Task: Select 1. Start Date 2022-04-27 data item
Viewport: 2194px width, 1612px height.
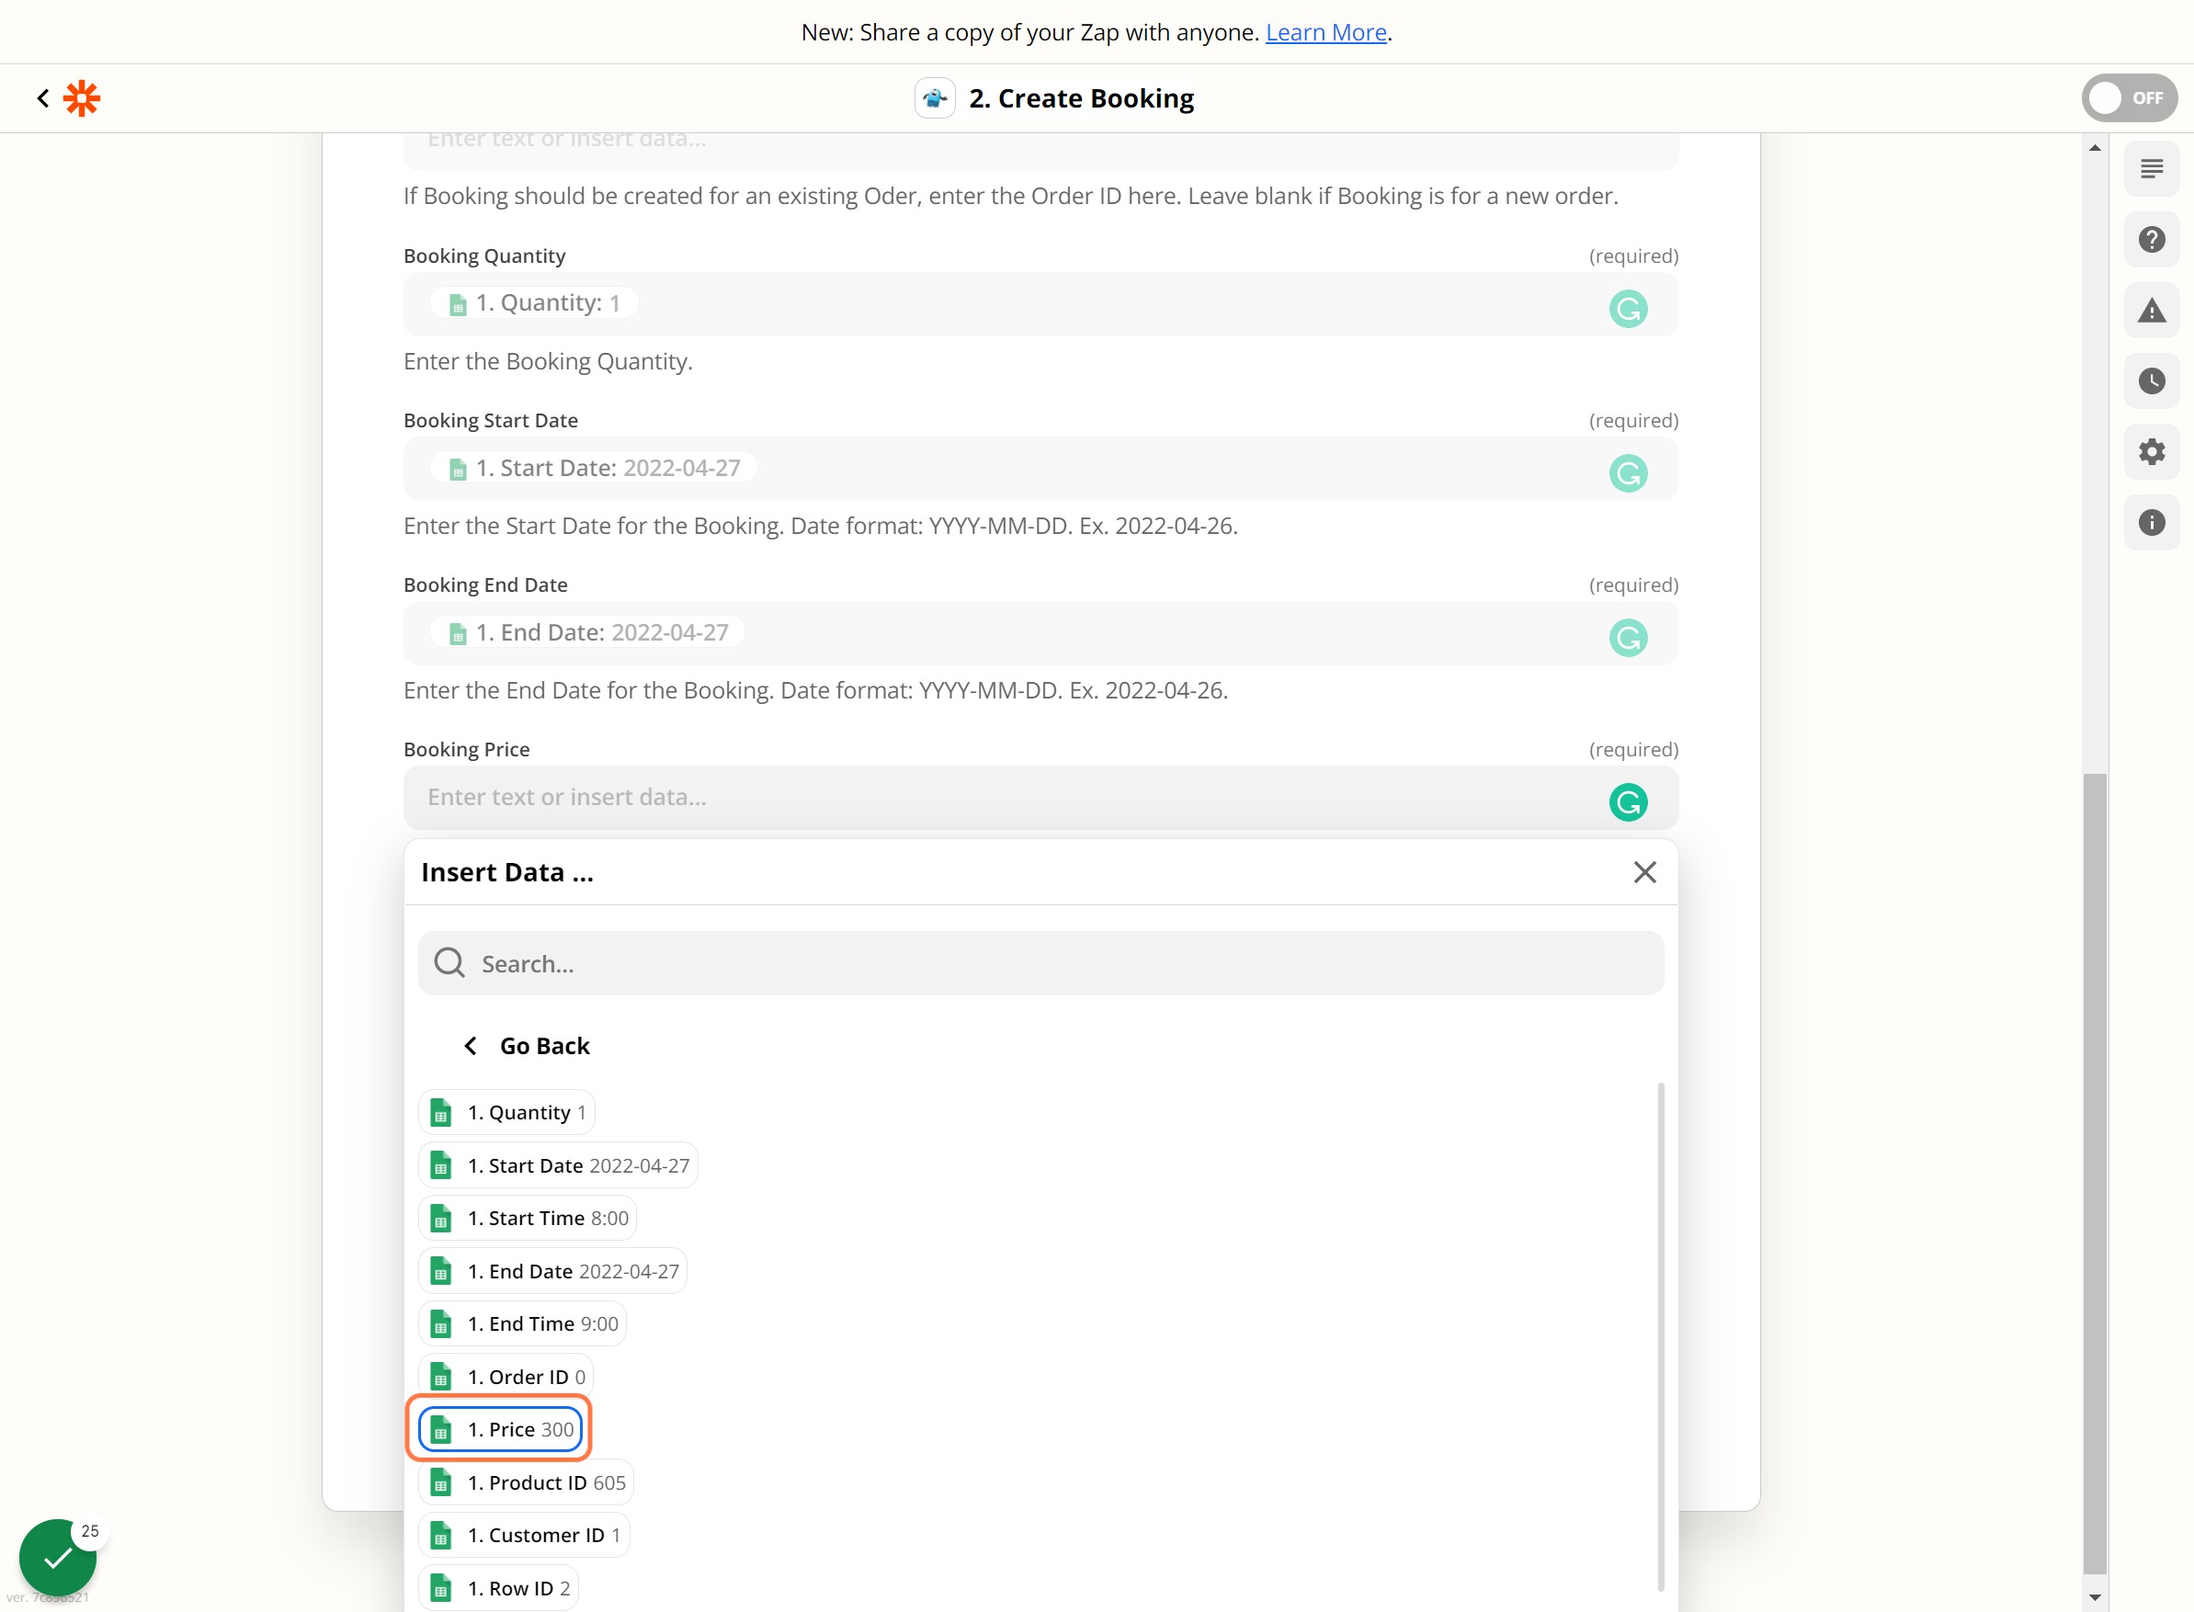Action: tap(558, 1165)
